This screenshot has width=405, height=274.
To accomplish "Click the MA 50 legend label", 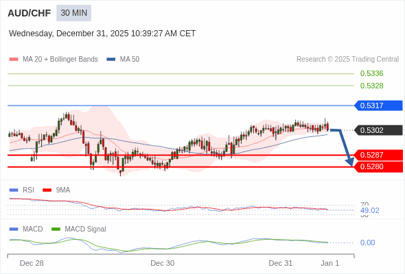I will coord(130,60).
